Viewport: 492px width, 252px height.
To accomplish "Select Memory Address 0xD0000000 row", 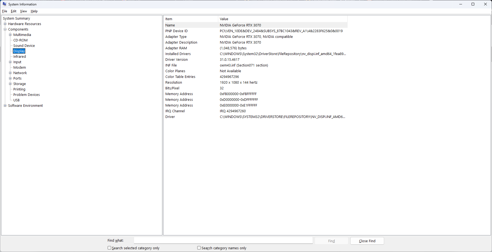I will [256, 100].
